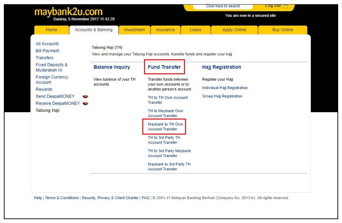Open TH to 3rd Party TH Account Transfer
Screen dimensions: 342x223
pyautogui.click(x=164, y=140)
